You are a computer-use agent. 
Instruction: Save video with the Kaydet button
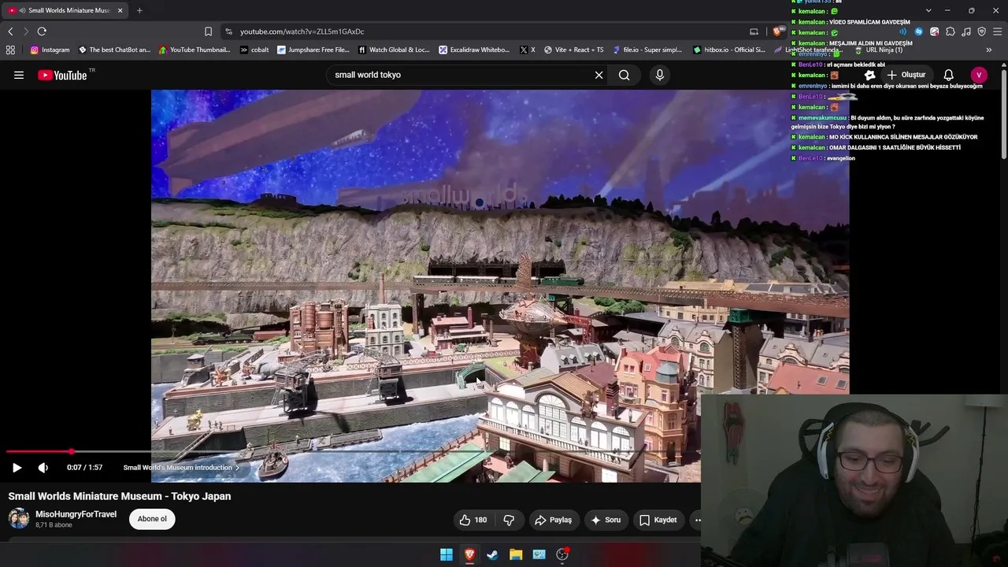click(658, 520)
